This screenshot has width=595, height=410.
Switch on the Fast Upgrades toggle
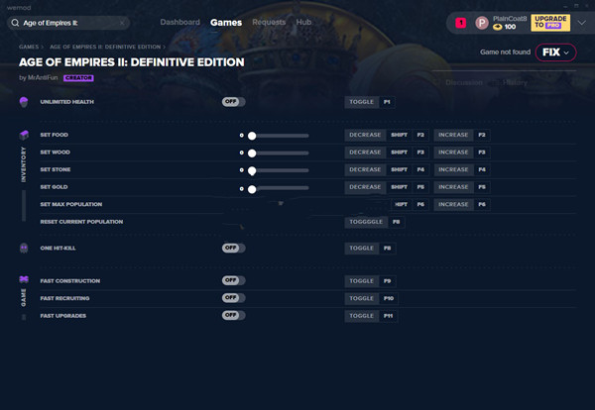(x=233, y=315)
